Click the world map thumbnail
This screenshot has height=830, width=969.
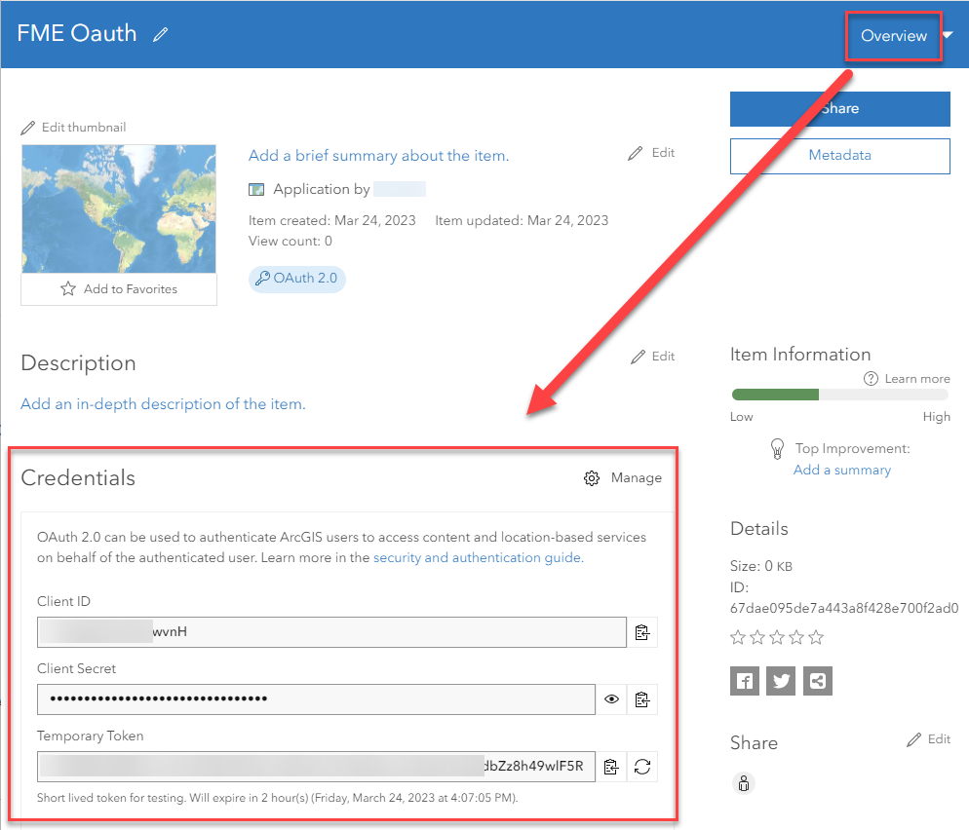click(119, 208)
